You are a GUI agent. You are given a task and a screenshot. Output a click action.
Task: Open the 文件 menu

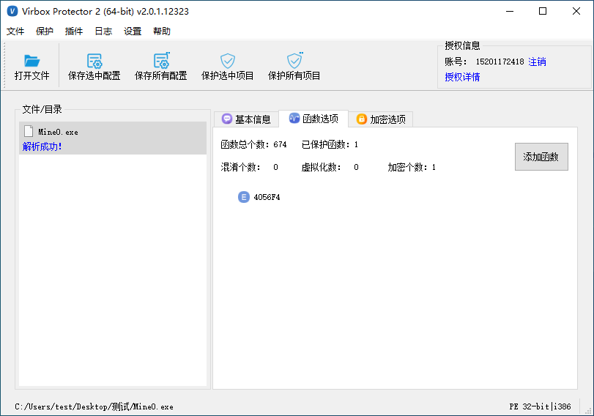(x=15, y=31)
